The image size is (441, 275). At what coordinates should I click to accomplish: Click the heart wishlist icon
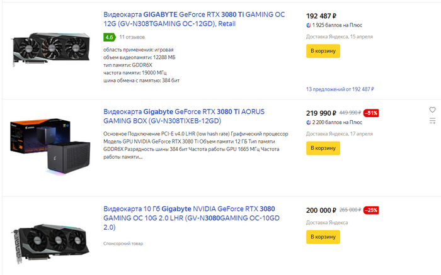[432, 109]
